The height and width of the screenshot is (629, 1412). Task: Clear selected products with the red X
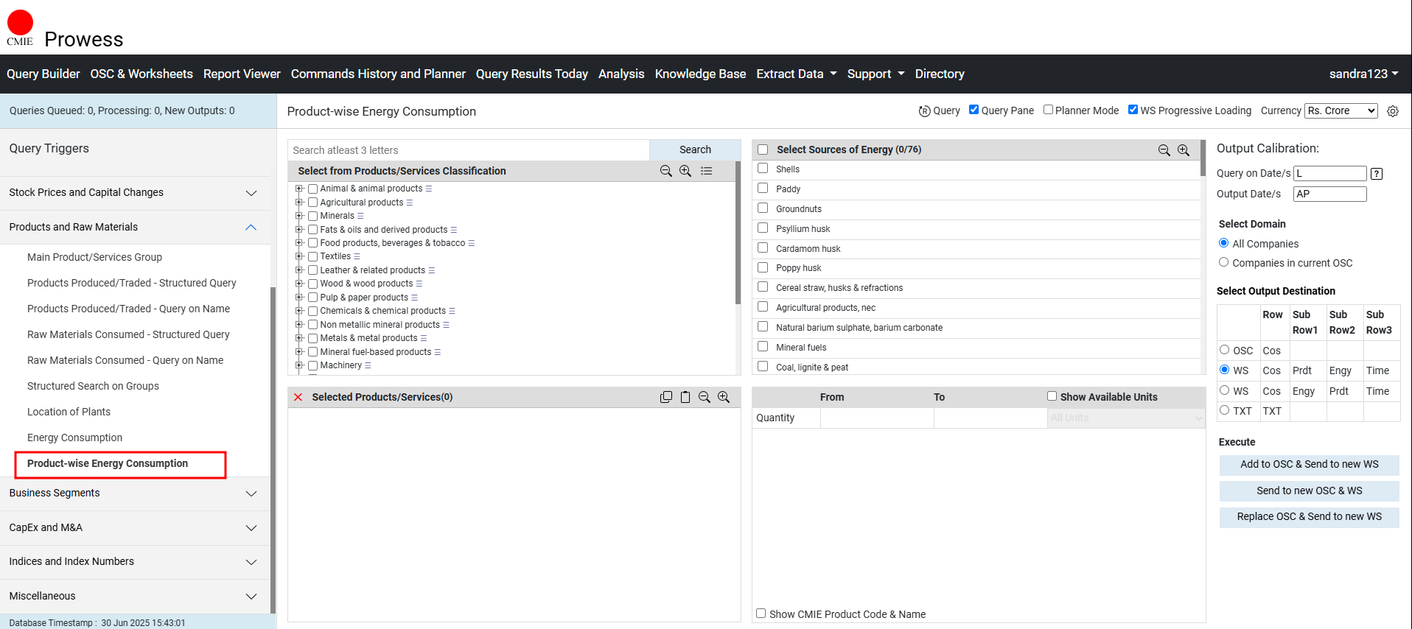pyautogui.click(x=298, y=397)
